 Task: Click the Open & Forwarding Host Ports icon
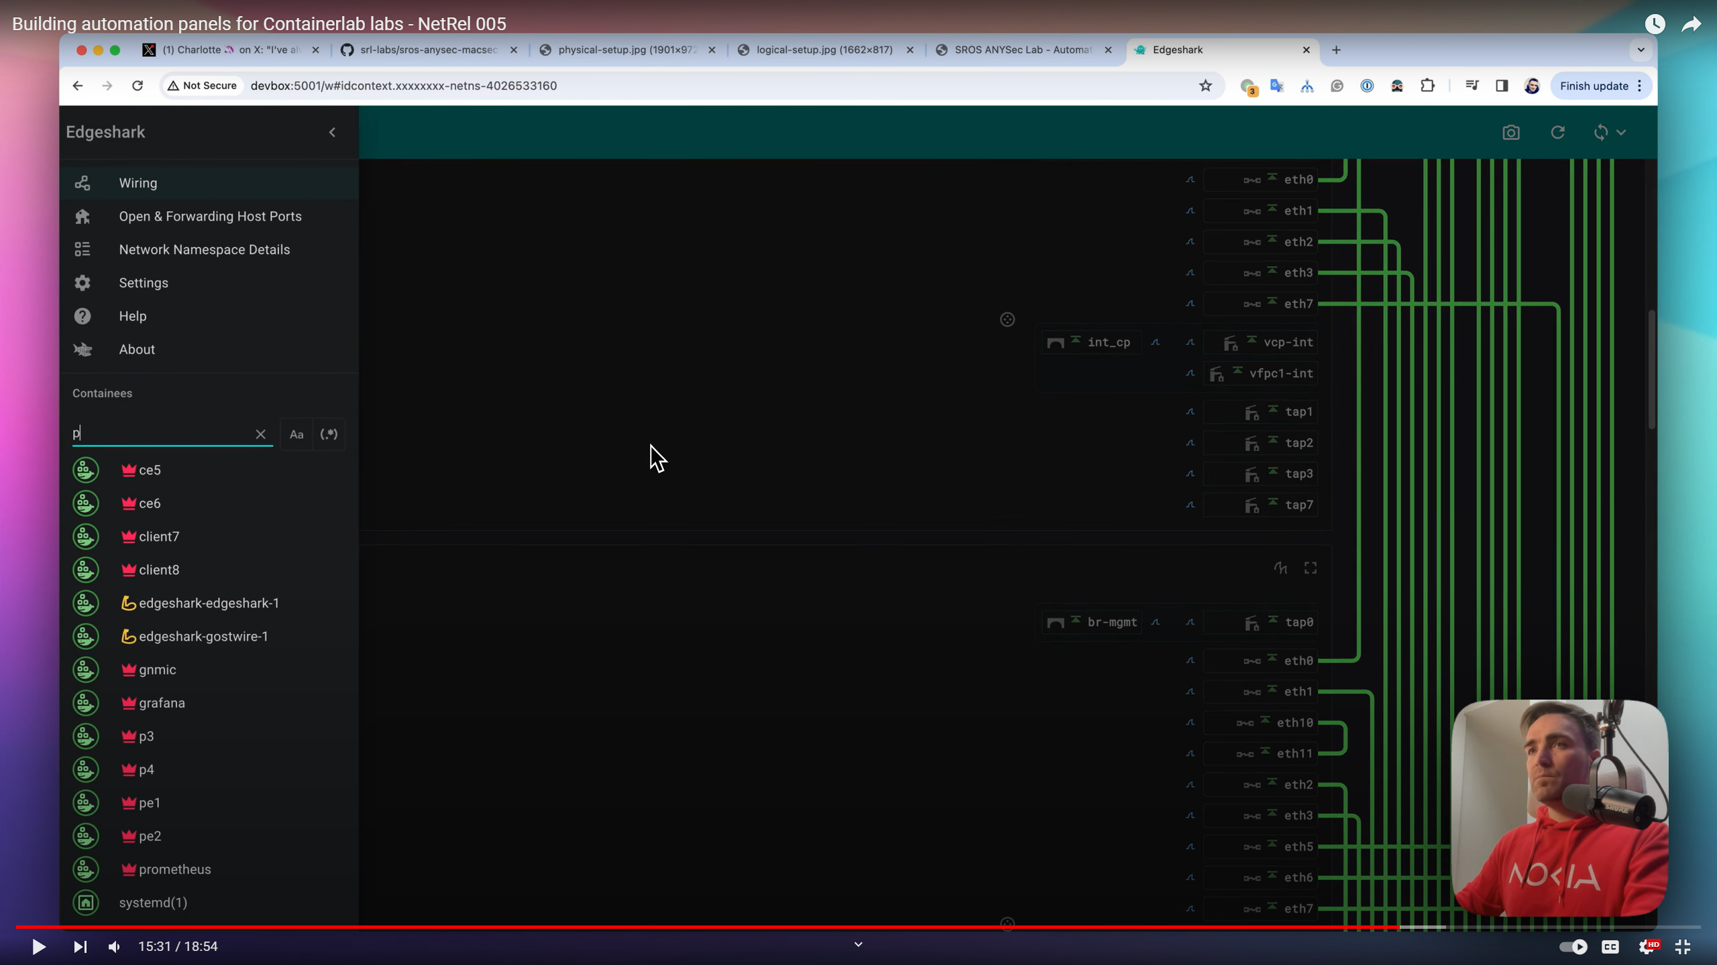tap(82, 216)
